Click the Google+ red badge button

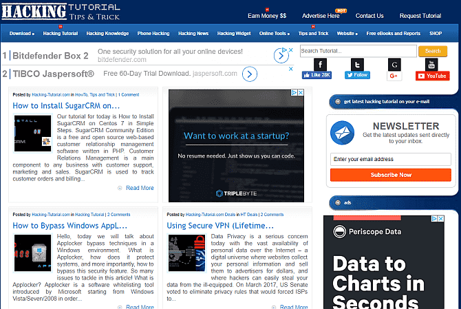(394, 76)
